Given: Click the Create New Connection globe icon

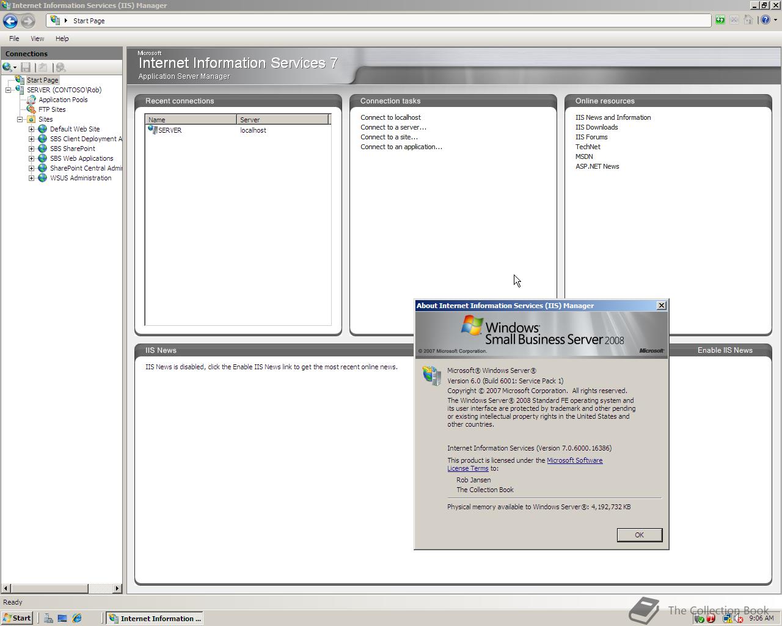Looking at the screenshot, I should (x=7, y=67).
